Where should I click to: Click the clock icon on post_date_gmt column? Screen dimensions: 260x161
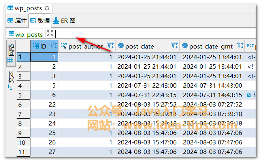point(185,45)
